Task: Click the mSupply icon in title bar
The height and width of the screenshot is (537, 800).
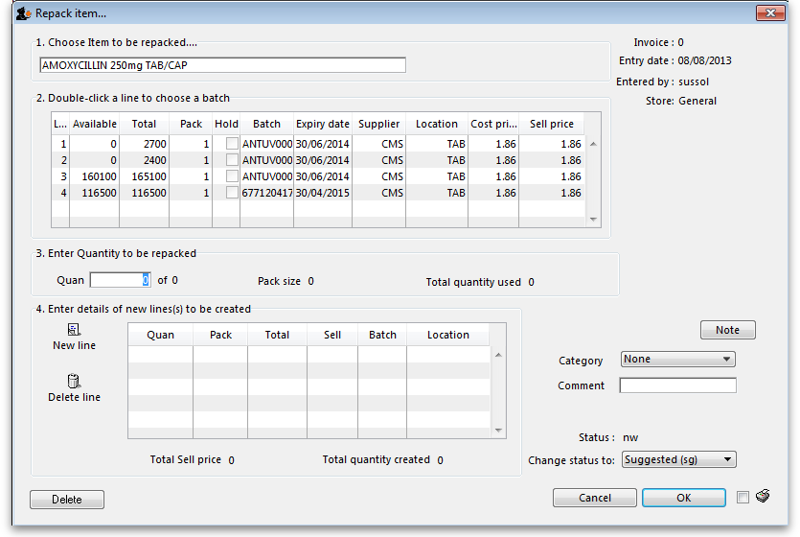Action: pyautogui.click(x=22, y=13)
